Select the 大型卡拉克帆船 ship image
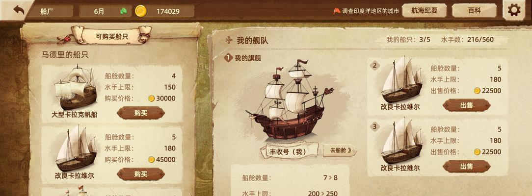Viewport: 532px width, 196px height. pyautogui.click(x=75, y=88)
